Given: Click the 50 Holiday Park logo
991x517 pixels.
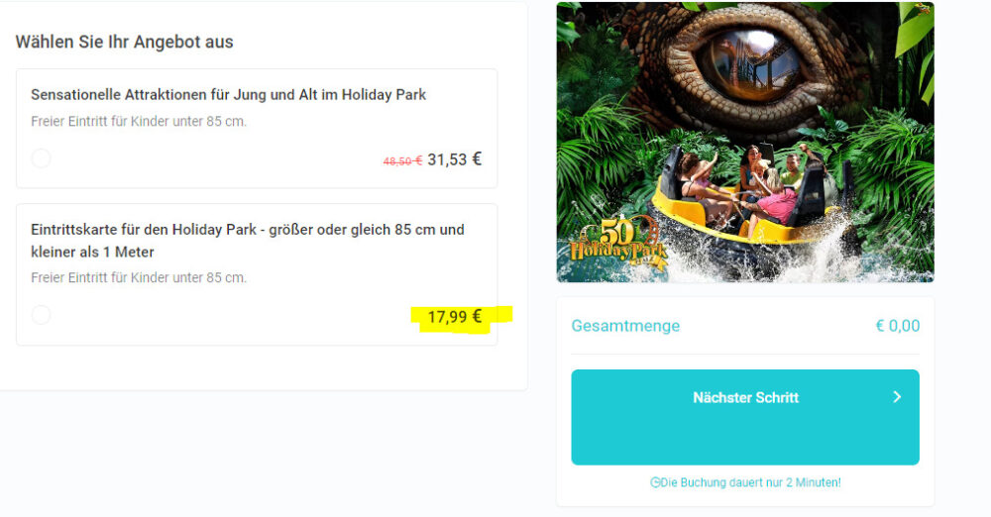Looking at the screenshot, I should pyautogui.click(x=617, y=245).
